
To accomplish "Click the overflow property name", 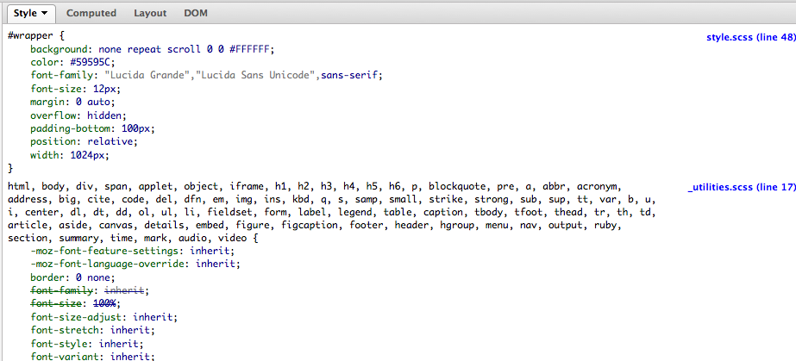I will [53, 115].
